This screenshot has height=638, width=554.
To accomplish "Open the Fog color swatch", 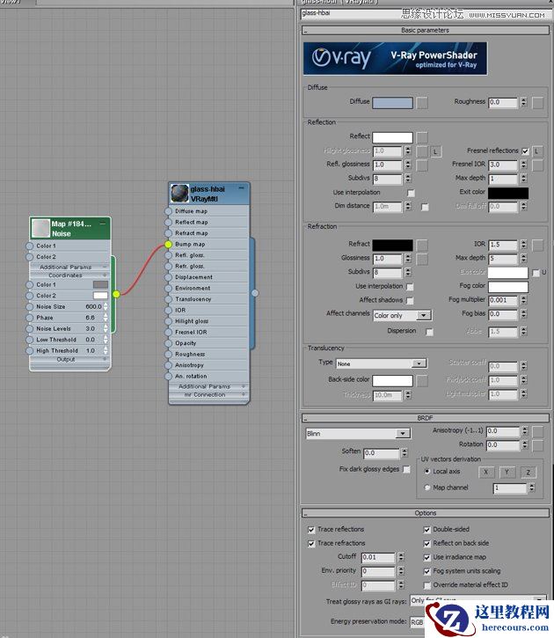I will pyautogui.click(x=508, y=287).
